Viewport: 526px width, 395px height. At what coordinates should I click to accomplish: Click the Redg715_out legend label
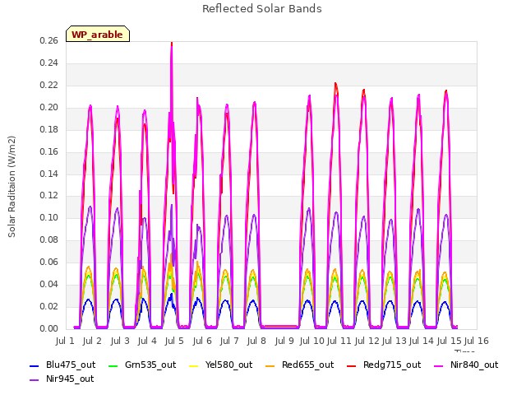pos(392,365)
